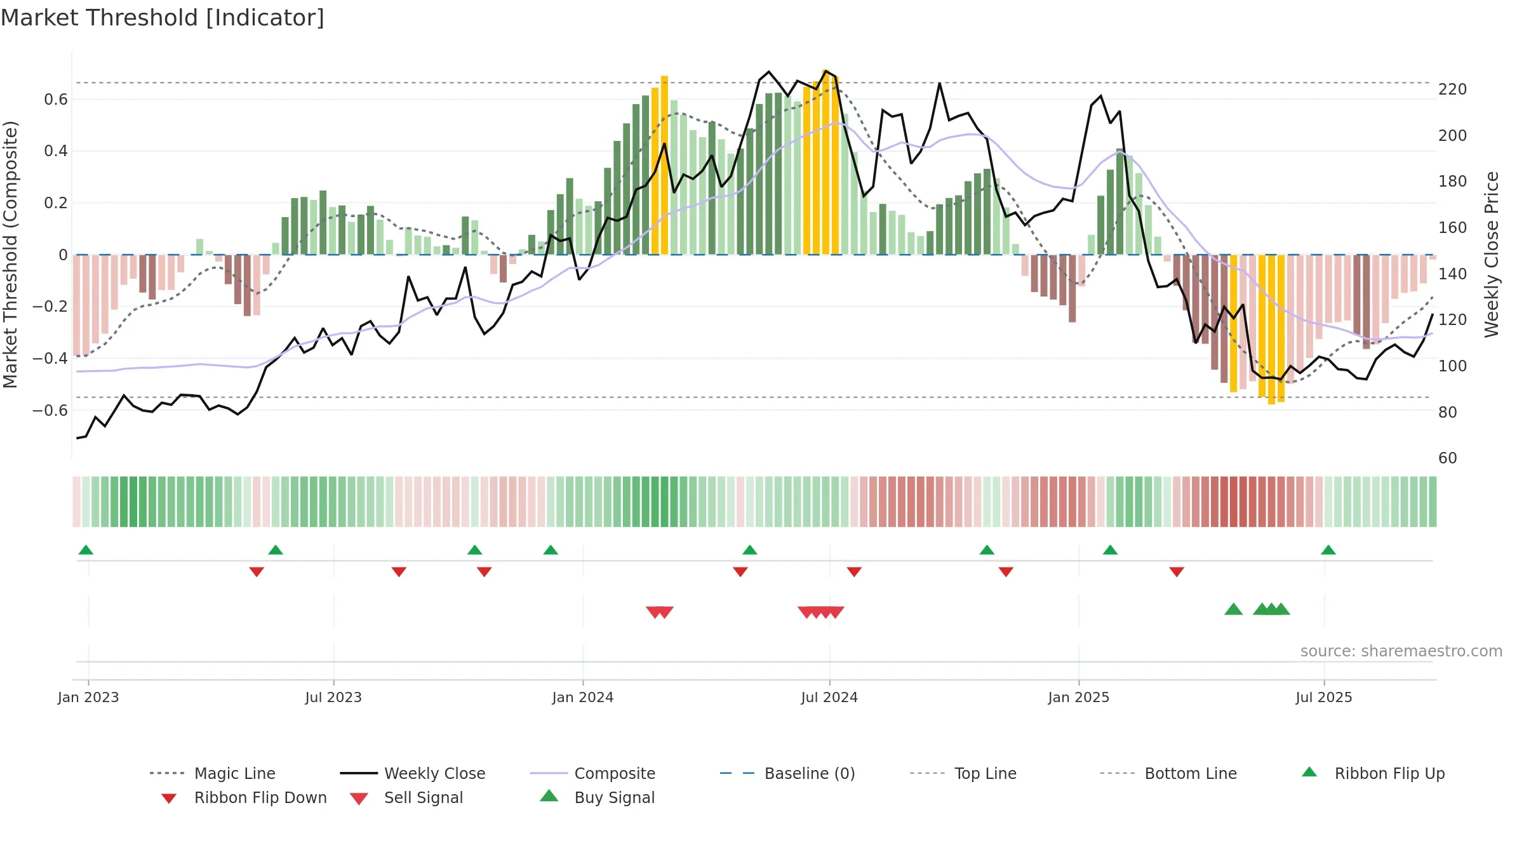
Task: Toggle the Buy Signal legend entry
Action: click(x=597, y=797)
